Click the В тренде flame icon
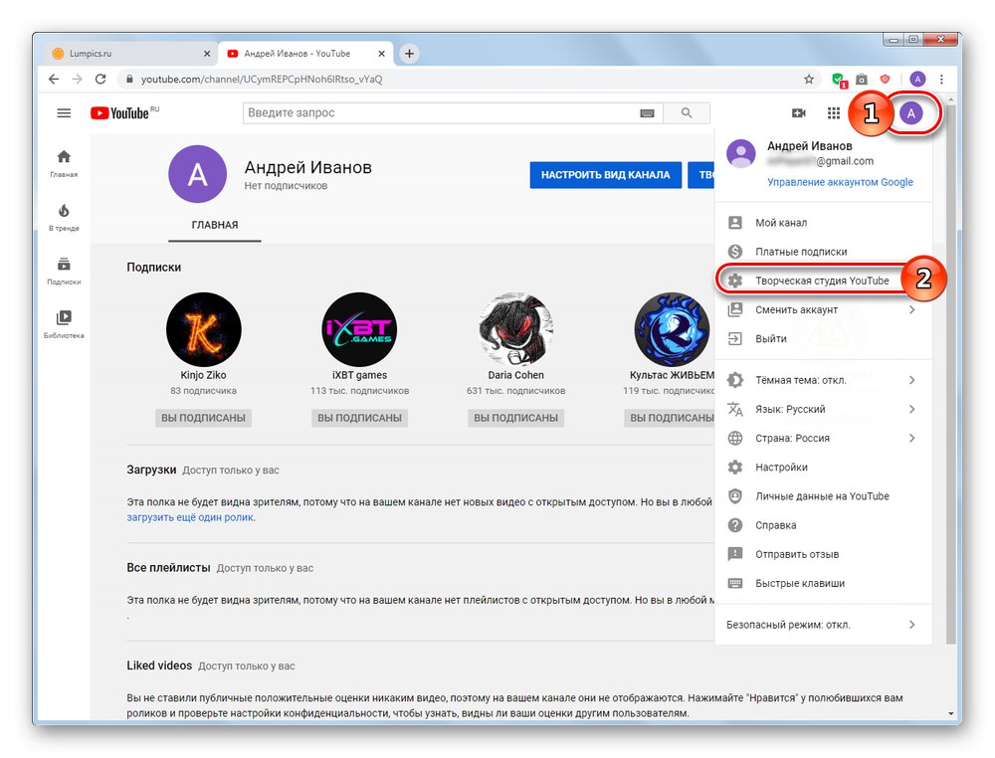995x758 pixels. 63,211
